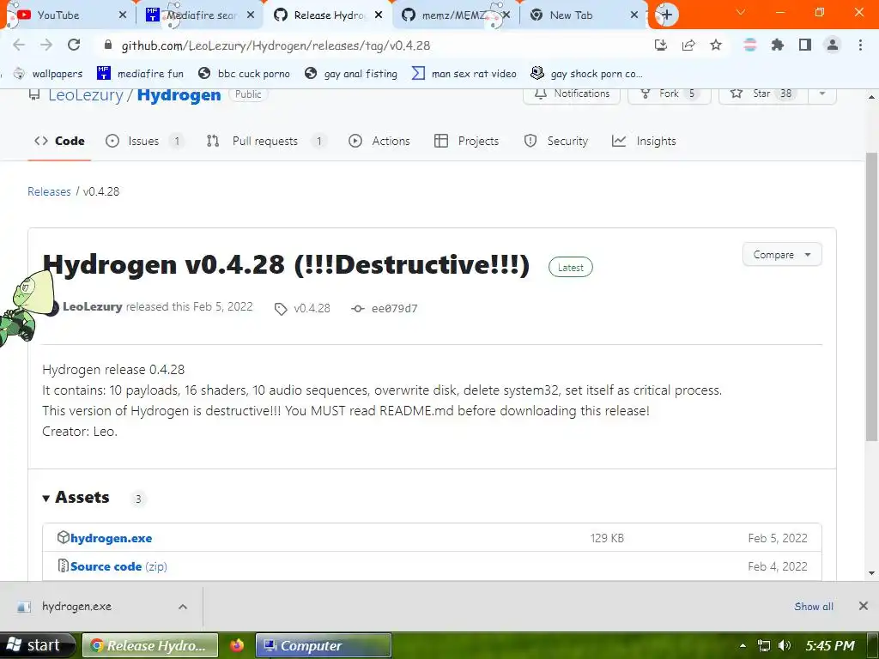The width and height of the screenshot is (879, 659).
Task: Open the v0.4.28 tag link
Action: tap(303, 308)
